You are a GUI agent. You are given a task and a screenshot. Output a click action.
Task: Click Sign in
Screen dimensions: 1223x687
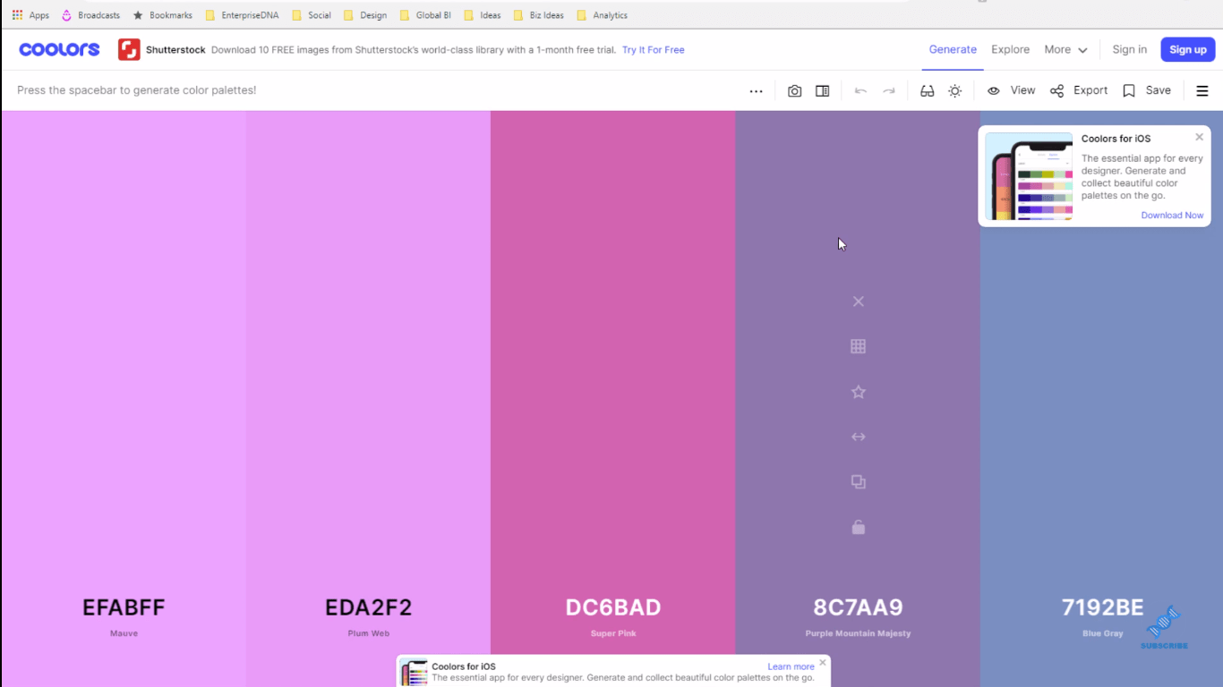pos(1129,50)
